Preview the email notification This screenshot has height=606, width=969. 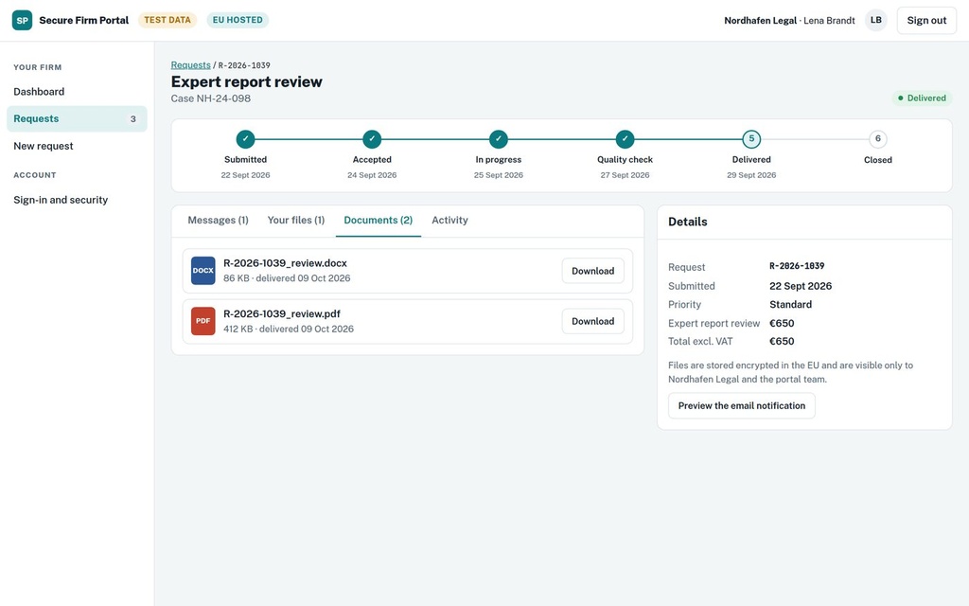coord(742,405)
